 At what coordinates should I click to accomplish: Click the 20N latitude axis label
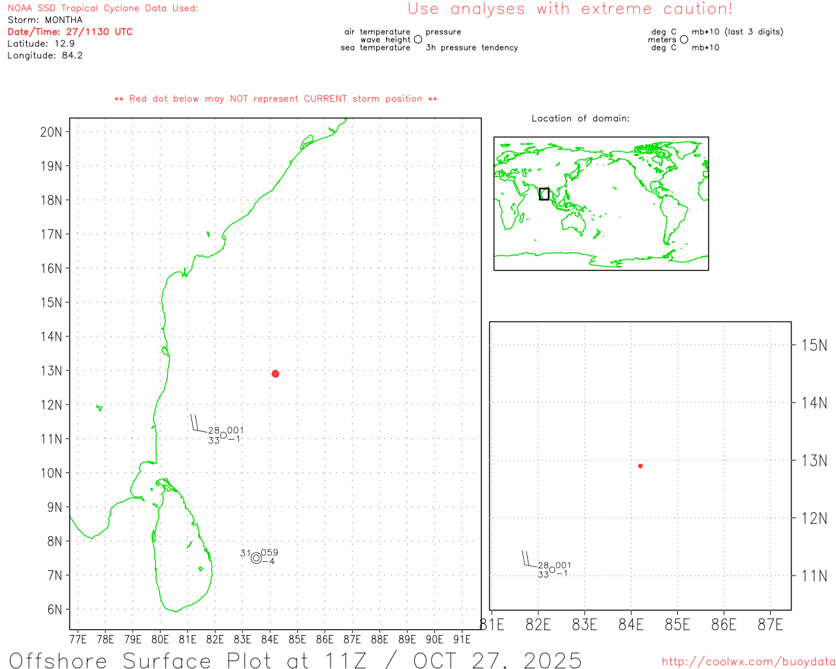pos(51,132)
